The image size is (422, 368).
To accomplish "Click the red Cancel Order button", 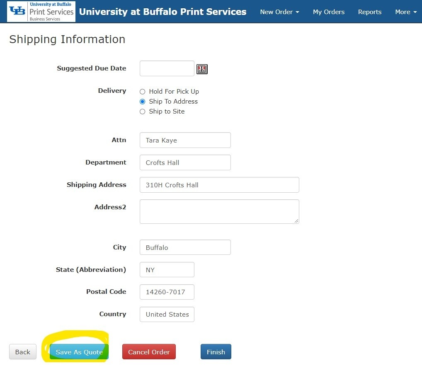I will pos(149,352).
